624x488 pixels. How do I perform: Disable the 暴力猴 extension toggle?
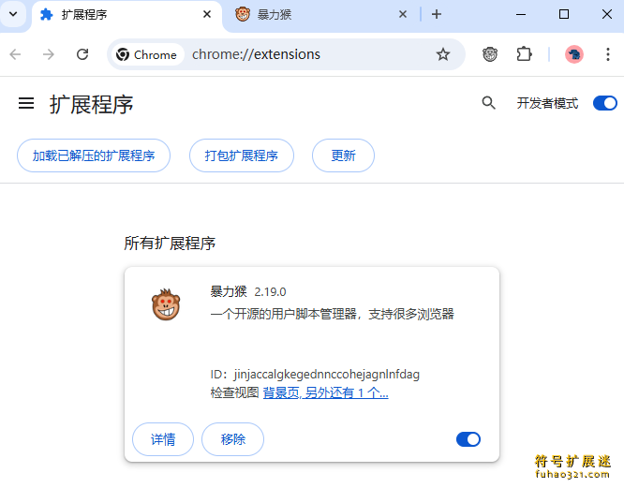[468, 439]
